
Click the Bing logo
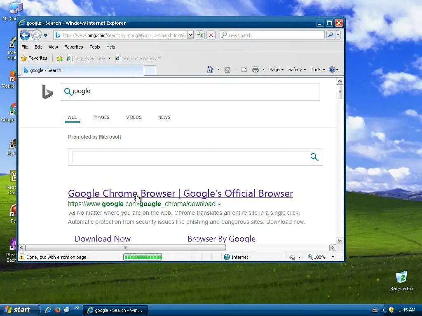click(47, 92)
